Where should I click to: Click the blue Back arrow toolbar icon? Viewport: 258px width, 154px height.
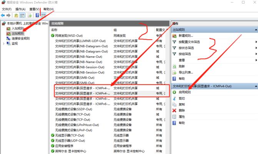[3, 15]
